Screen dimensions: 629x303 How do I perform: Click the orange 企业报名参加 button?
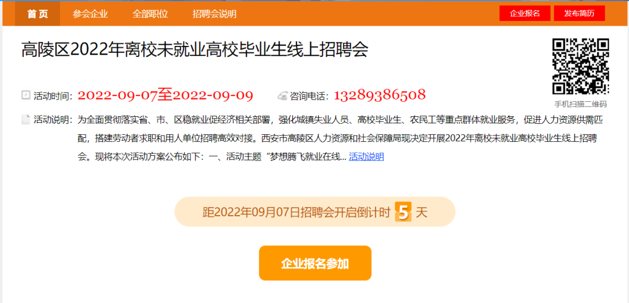tap(315, 263)
